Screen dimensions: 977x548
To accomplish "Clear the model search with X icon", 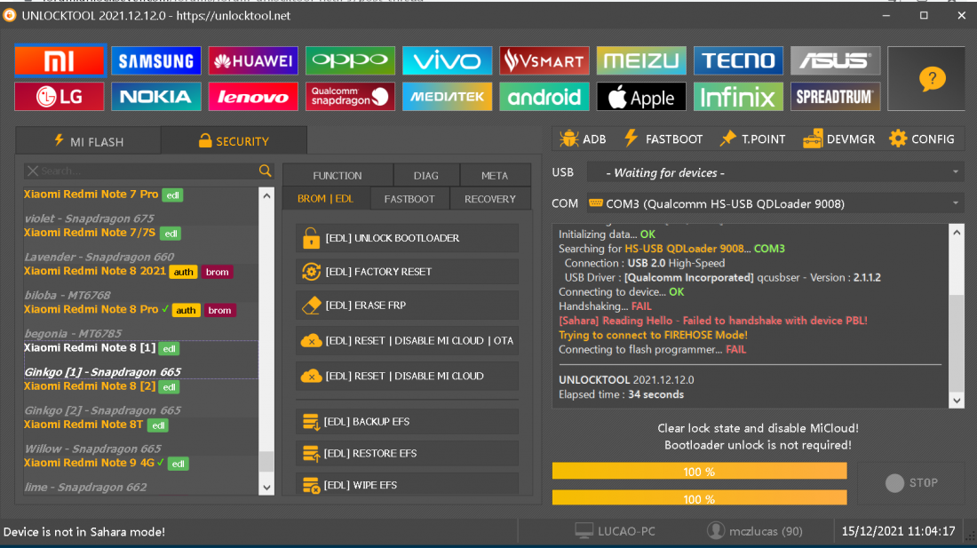I will coord(33,171).
